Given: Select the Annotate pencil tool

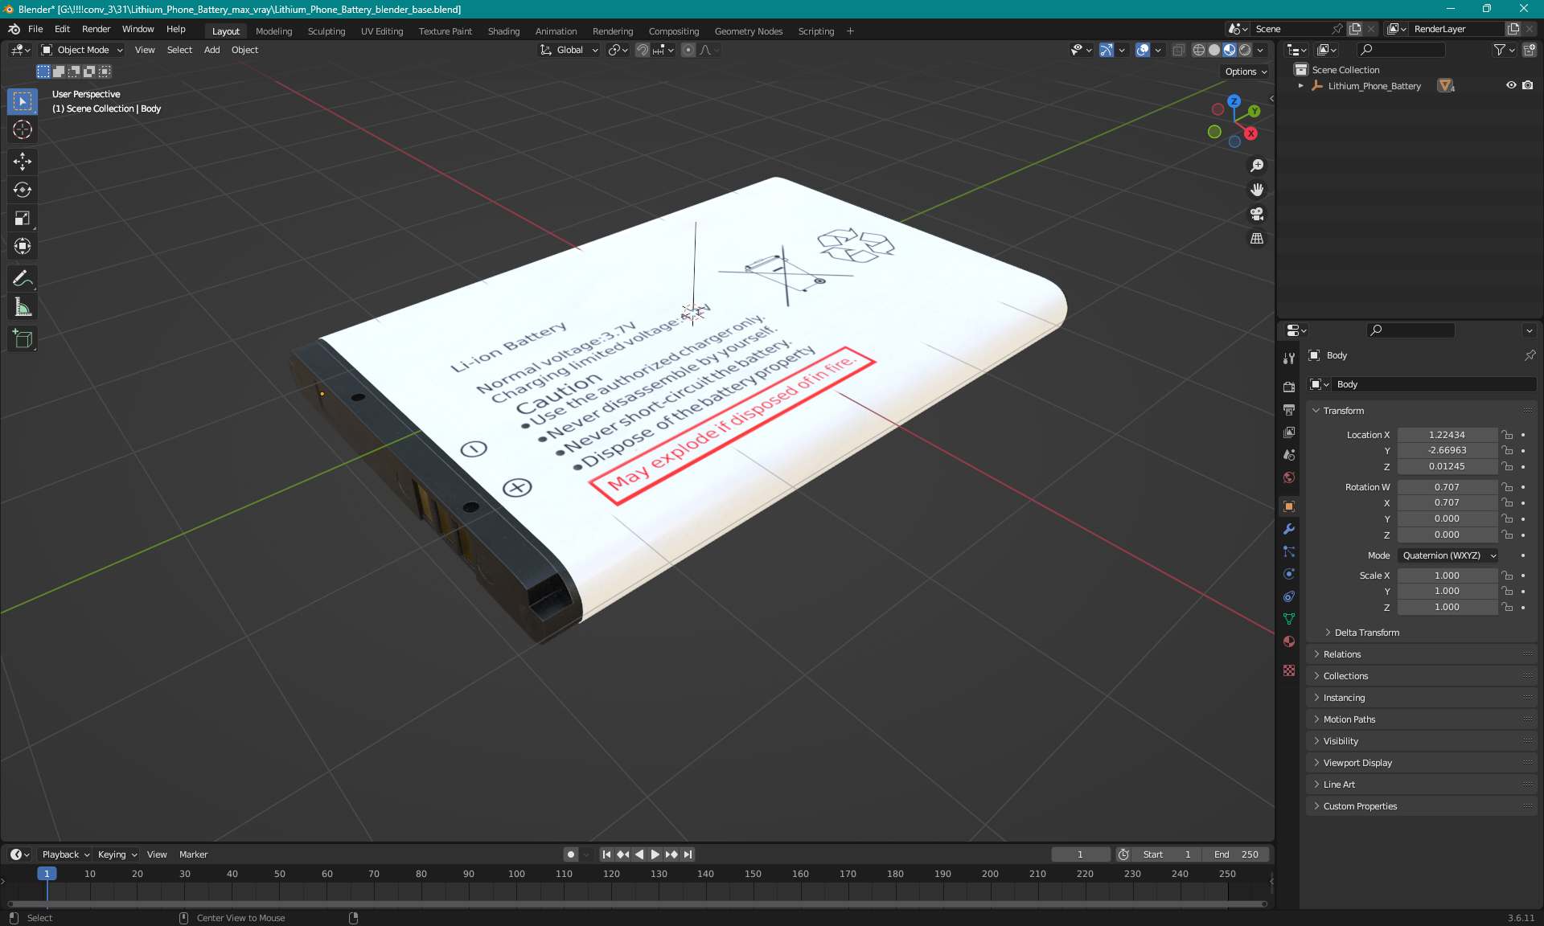Looking at the screenshot, I should 23,279.
